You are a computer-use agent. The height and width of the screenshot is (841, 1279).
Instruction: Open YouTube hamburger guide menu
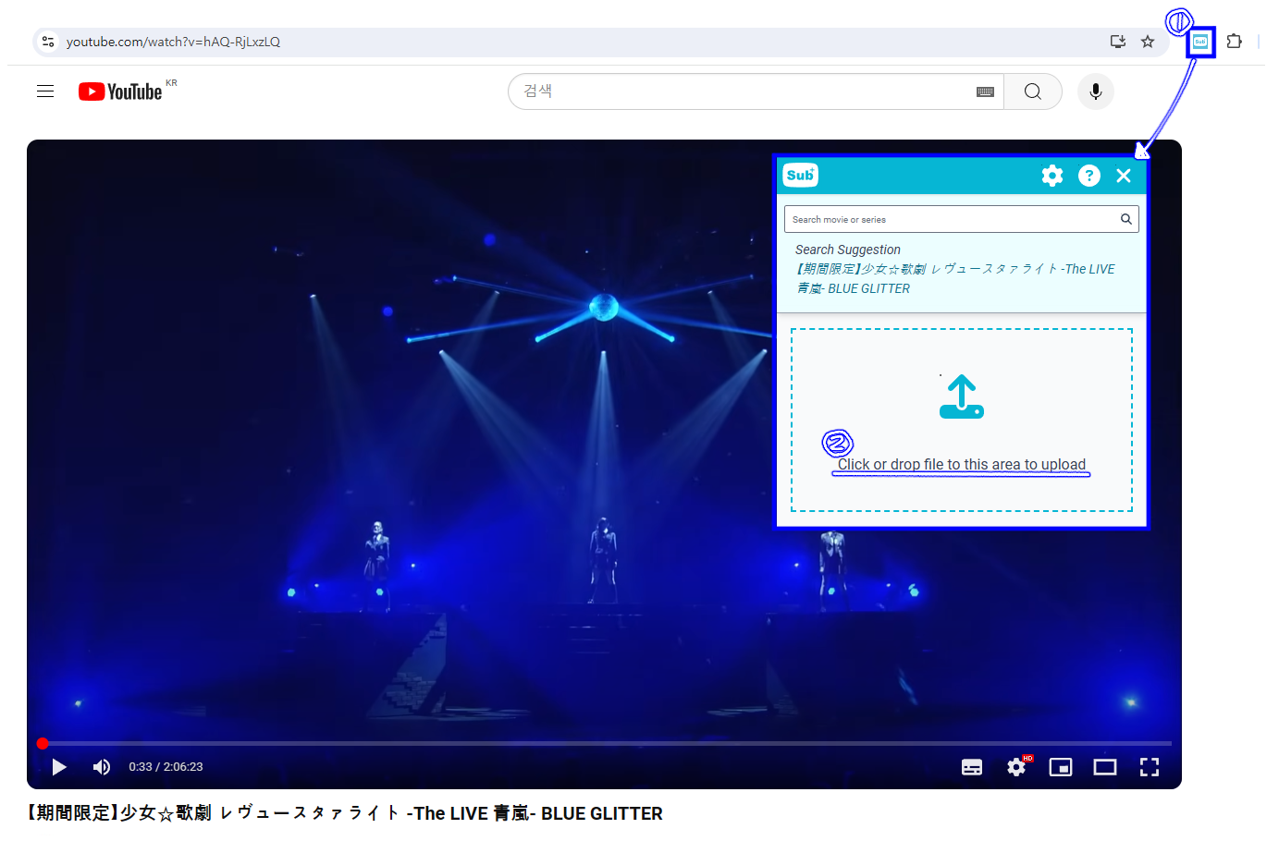(x=45, y=91)
